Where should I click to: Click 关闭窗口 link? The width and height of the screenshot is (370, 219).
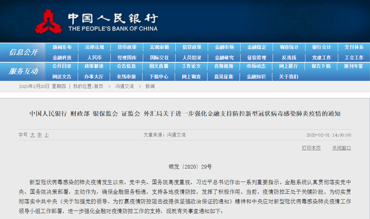[341, 148]
